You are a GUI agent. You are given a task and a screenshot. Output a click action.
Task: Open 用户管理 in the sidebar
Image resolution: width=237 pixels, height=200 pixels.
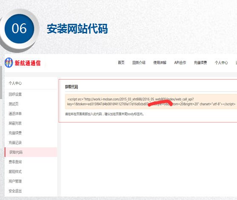(15, 181)
